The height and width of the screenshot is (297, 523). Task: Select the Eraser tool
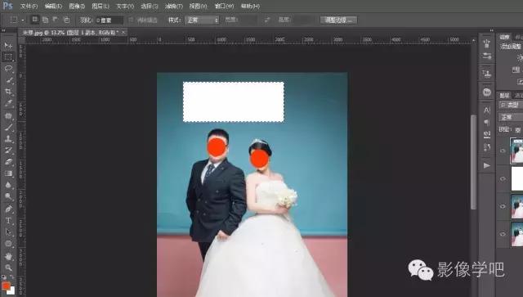click(x=8, y=162)
